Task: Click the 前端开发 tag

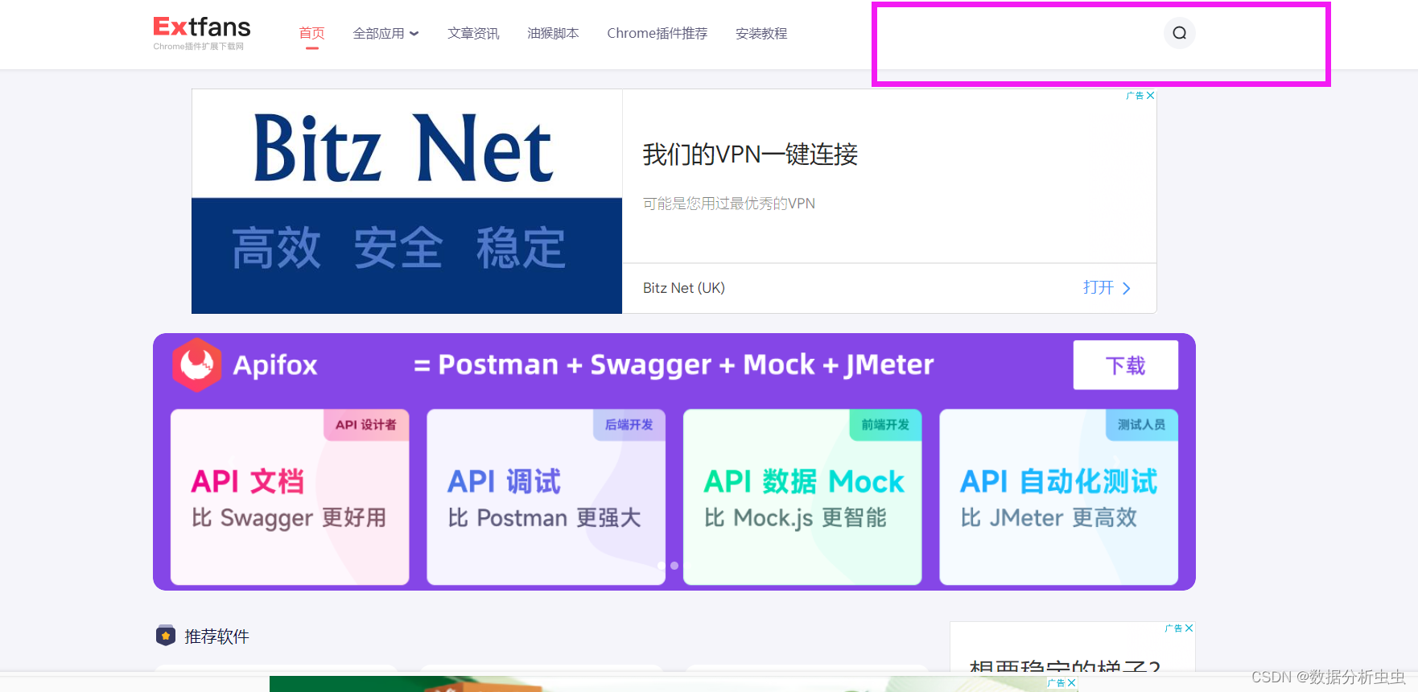Action: point(885,425)
